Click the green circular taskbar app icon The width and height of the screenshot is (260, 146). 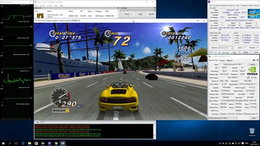point(56,143)
